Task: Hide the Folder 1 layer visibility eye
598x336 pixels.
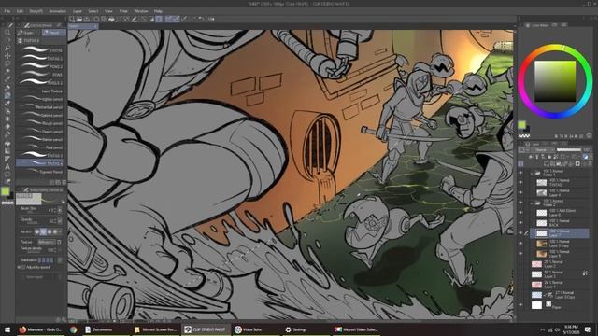Action: [521, 173]
